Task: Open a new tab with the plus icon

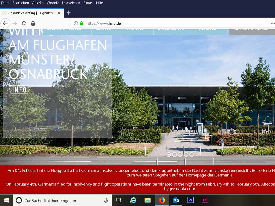Action: [69, 13]
